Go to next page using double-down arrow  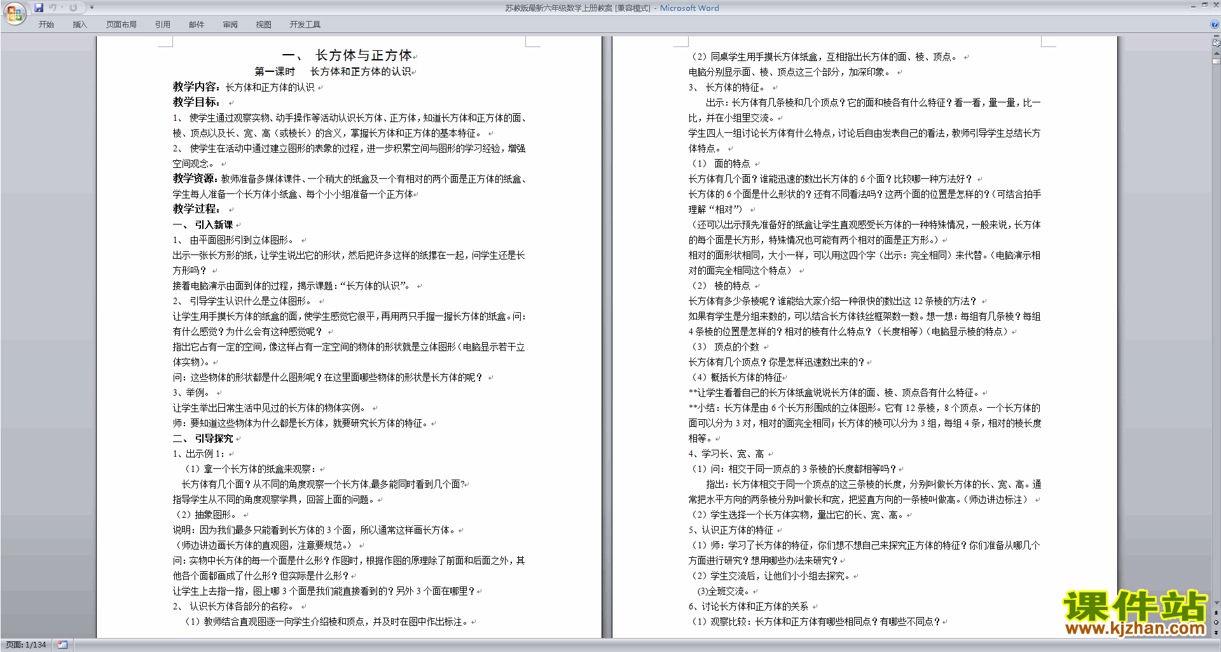[1217, 632]
